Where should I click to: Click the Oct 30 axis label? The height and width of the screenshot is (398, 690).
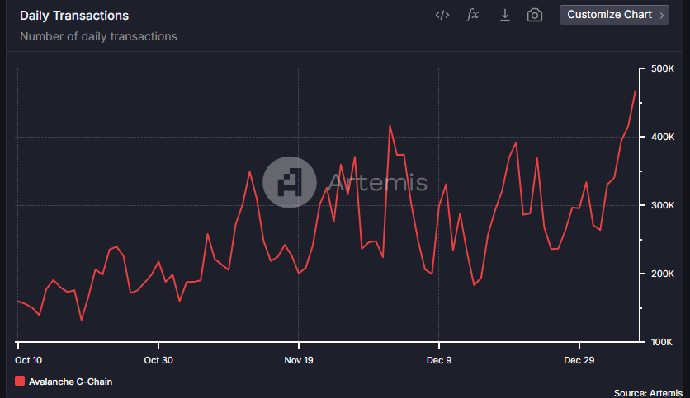[158, 360]
